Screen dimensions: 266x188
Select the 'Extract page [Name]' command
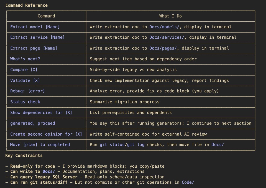pyautogui.click(x=34, y=48)
